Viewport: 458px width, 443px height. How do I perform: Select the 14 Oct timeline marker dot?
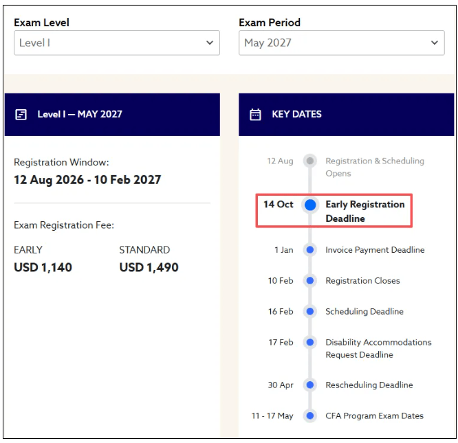tap(310, 205)
